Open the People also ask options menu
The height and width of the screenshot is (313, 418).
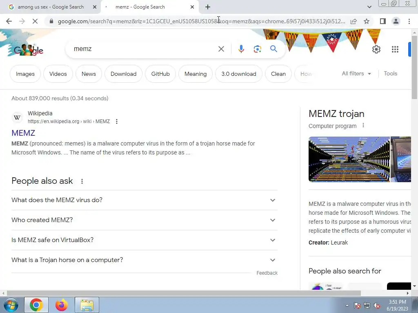pyautogui.click(x=82, y=181)
